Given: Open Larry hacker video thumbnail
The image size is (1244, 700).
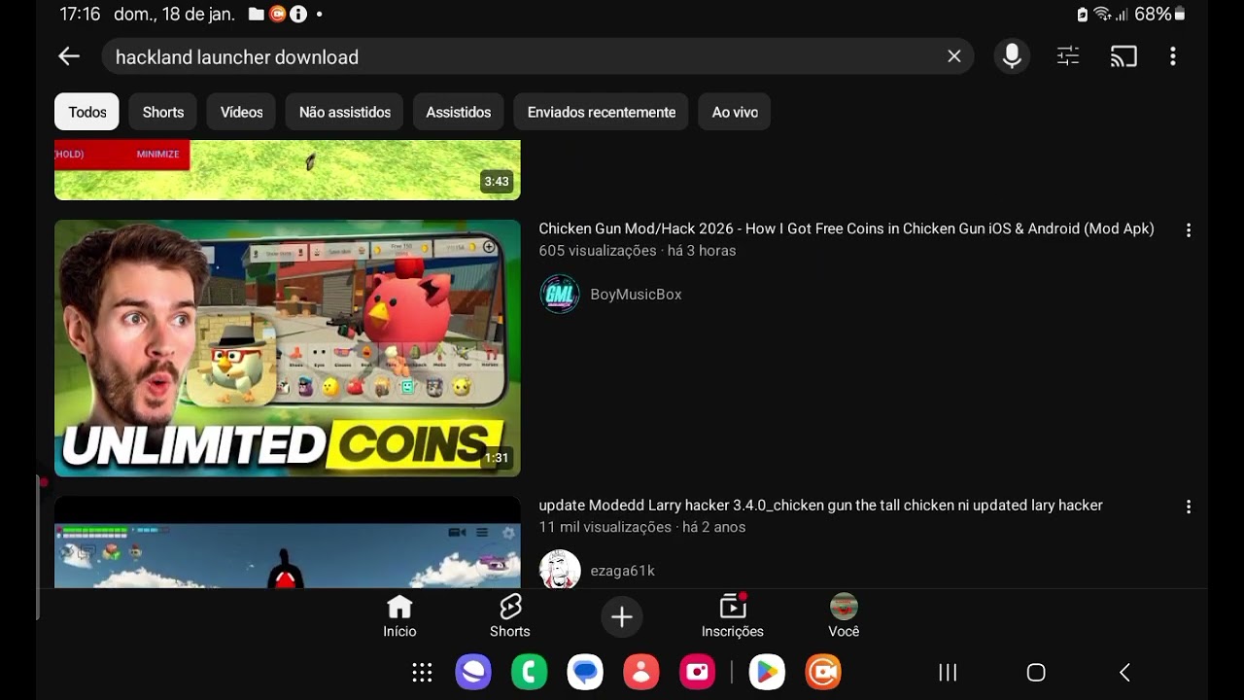Looking at the screenshot, I should [x=288, y=542].
